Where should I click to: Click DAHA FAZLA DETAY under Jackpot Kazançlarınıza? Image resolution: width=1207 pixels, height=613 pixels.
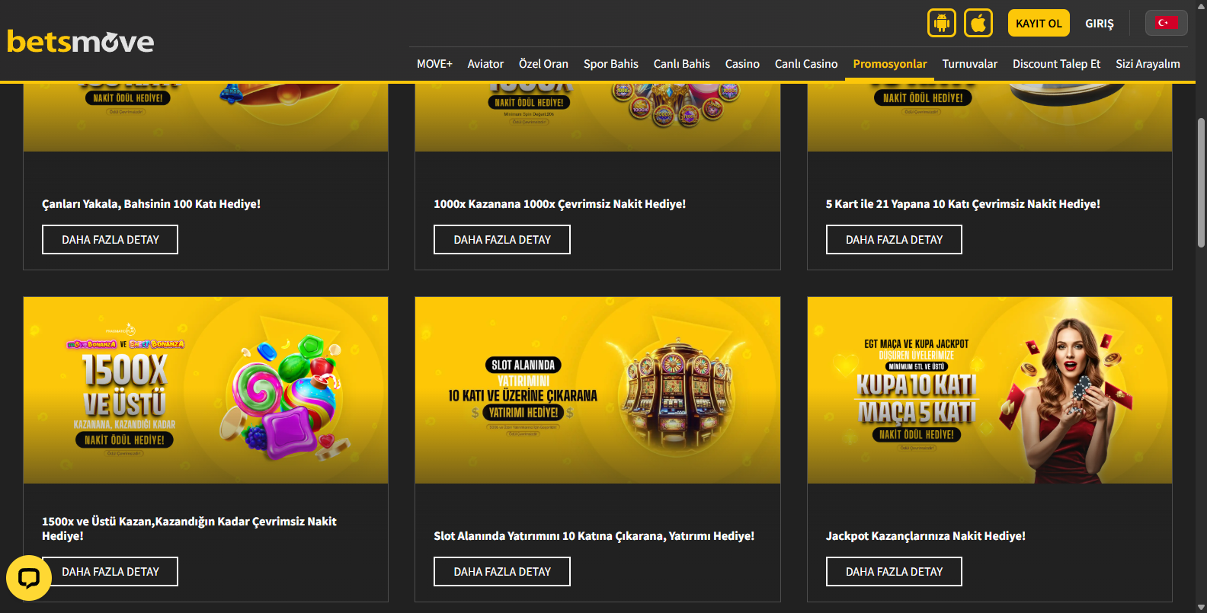[x=894, y=572]
